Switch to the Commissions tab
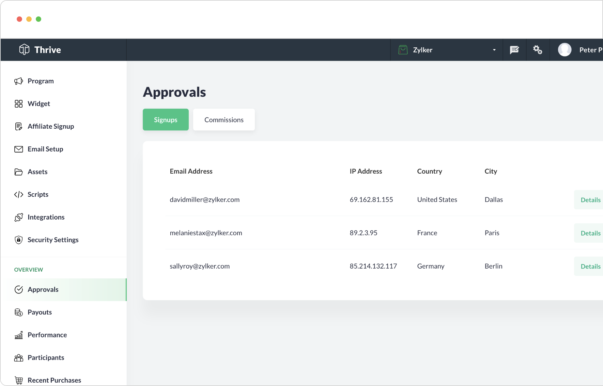The image size is (603, 386). [224, 119]
